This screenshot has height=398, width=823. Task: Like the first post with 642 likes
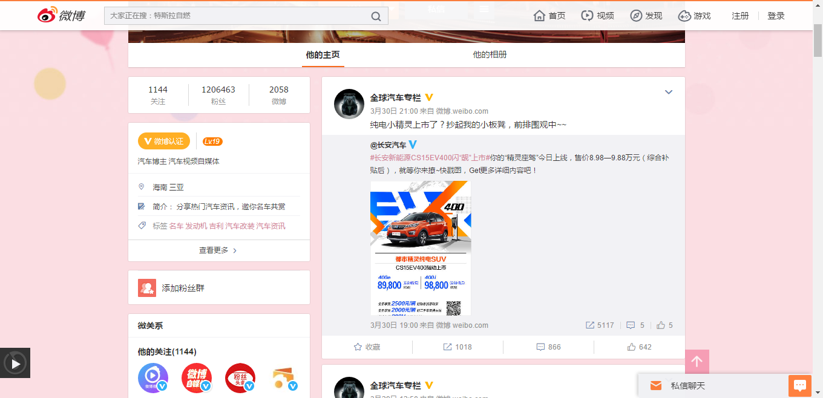point(639,347)
